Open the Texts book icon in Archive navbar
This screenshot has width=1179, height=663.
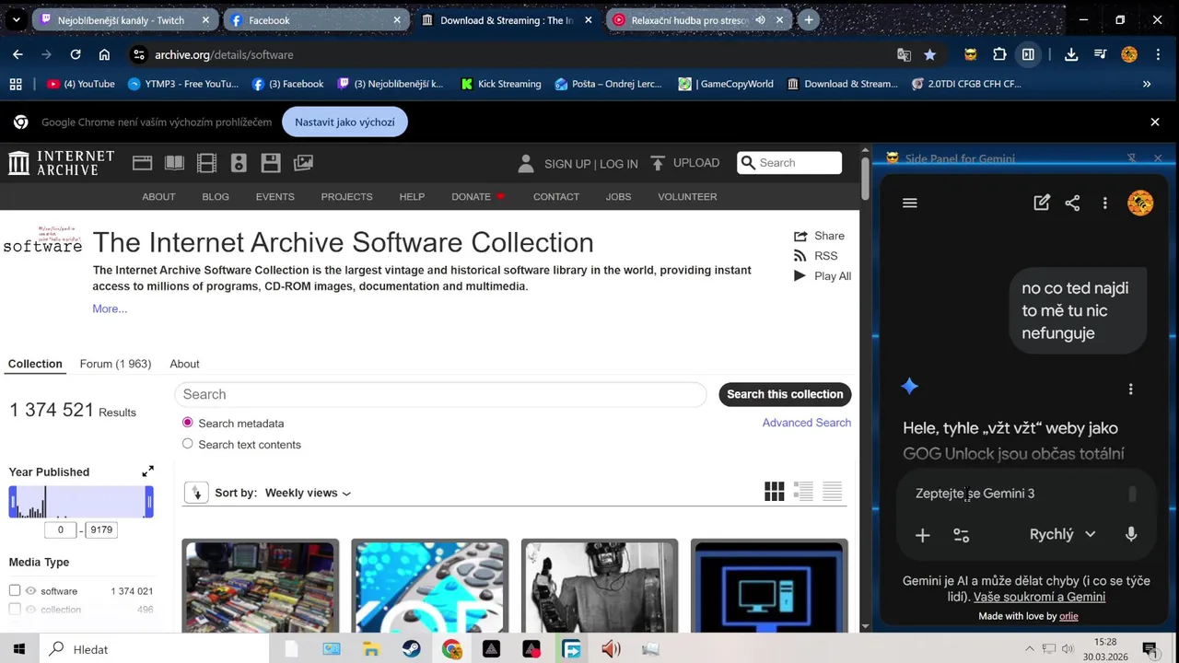[x=174, y=163]
